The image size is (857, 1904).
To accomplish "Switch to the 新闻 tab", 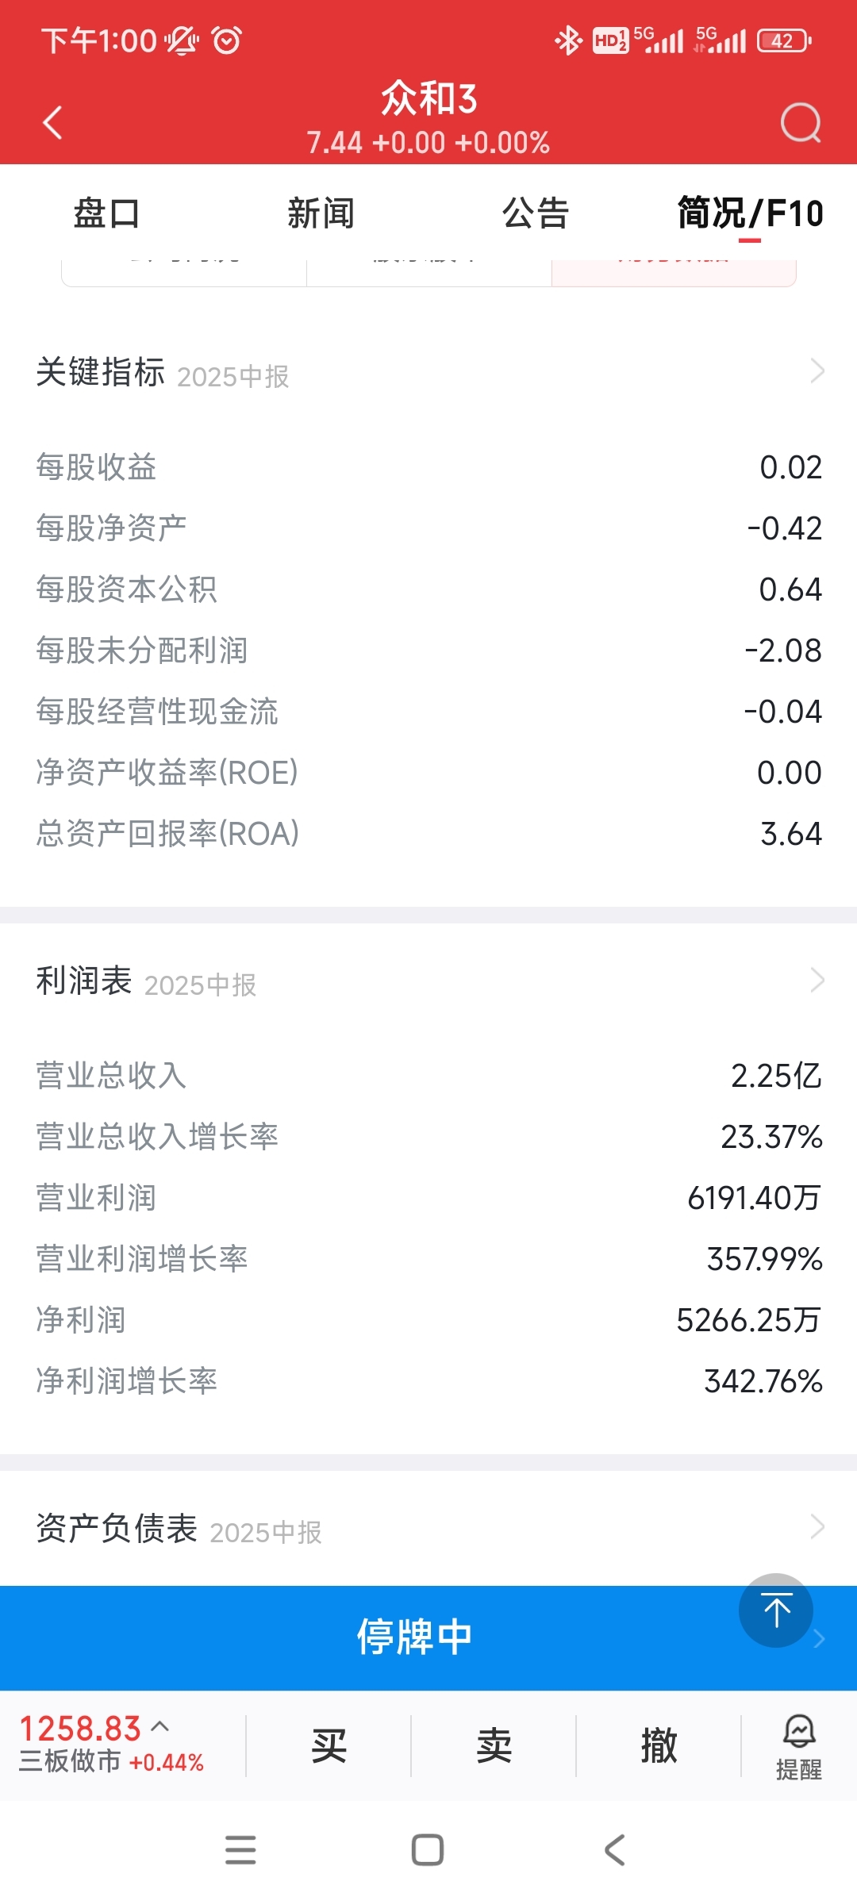I will point(321,213).
